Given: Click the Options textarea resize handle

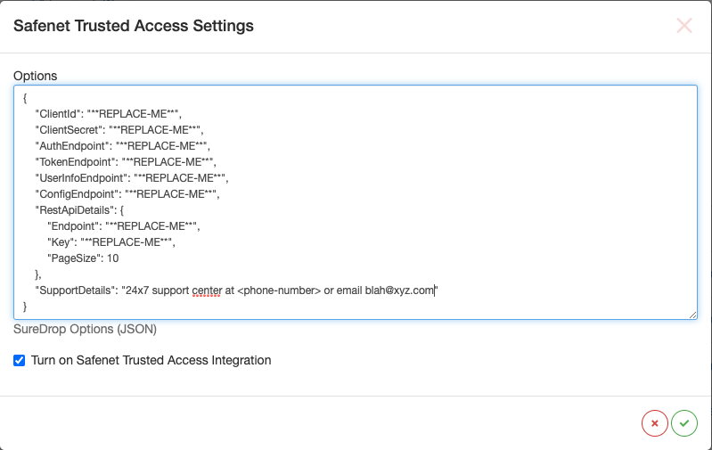Looking at the screenshot, I should pos(692,315).
